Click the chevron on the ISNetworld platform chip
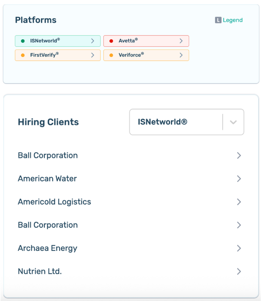Viewport: 262px width, 301px height. point(93,41)
